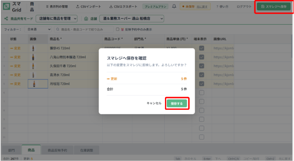Image resolution: width=294 pixels, height=161 pixels.
Task: Click 更新: 5 in status bar
Action: tap(28, 159)
